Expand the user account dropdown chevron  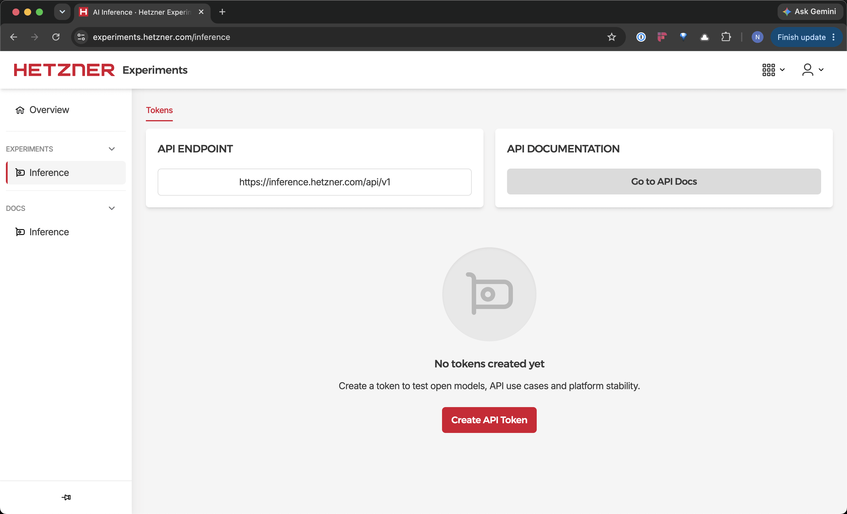(x=821, y=70)
